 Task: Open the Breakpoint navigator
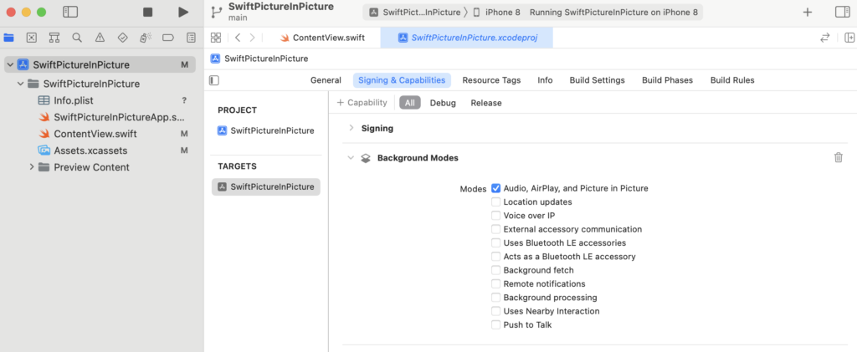click(167, 38)
